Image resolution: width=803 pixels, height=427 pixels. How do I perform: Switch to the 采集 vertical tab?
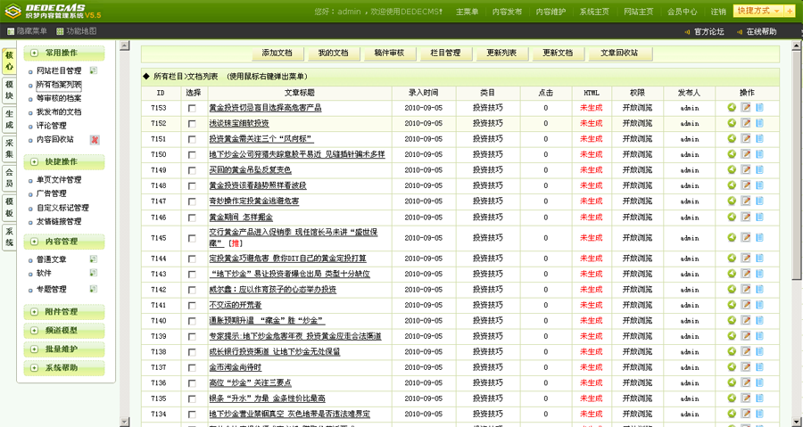9,149
